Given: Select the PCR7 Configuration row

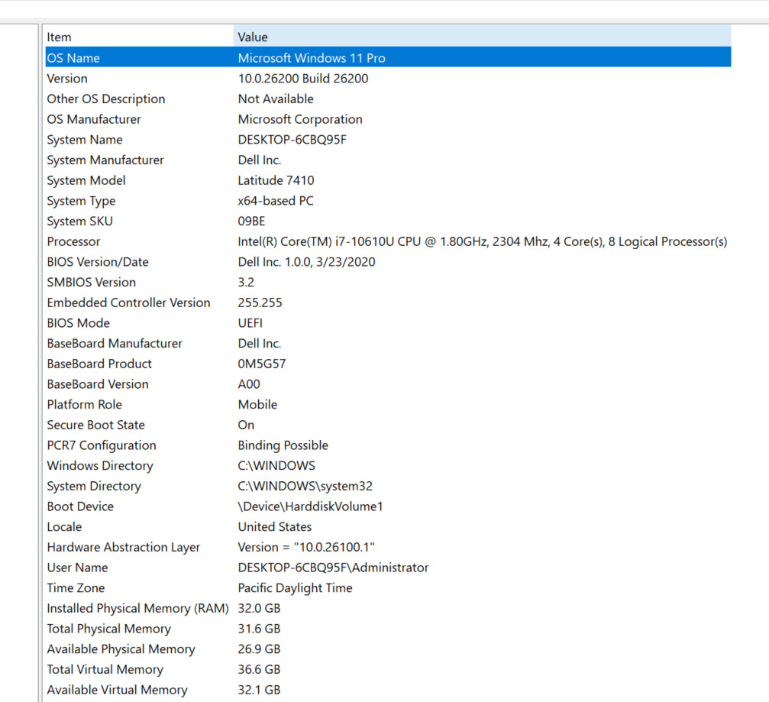Looking at the screenshot, I should click(388, 445).
